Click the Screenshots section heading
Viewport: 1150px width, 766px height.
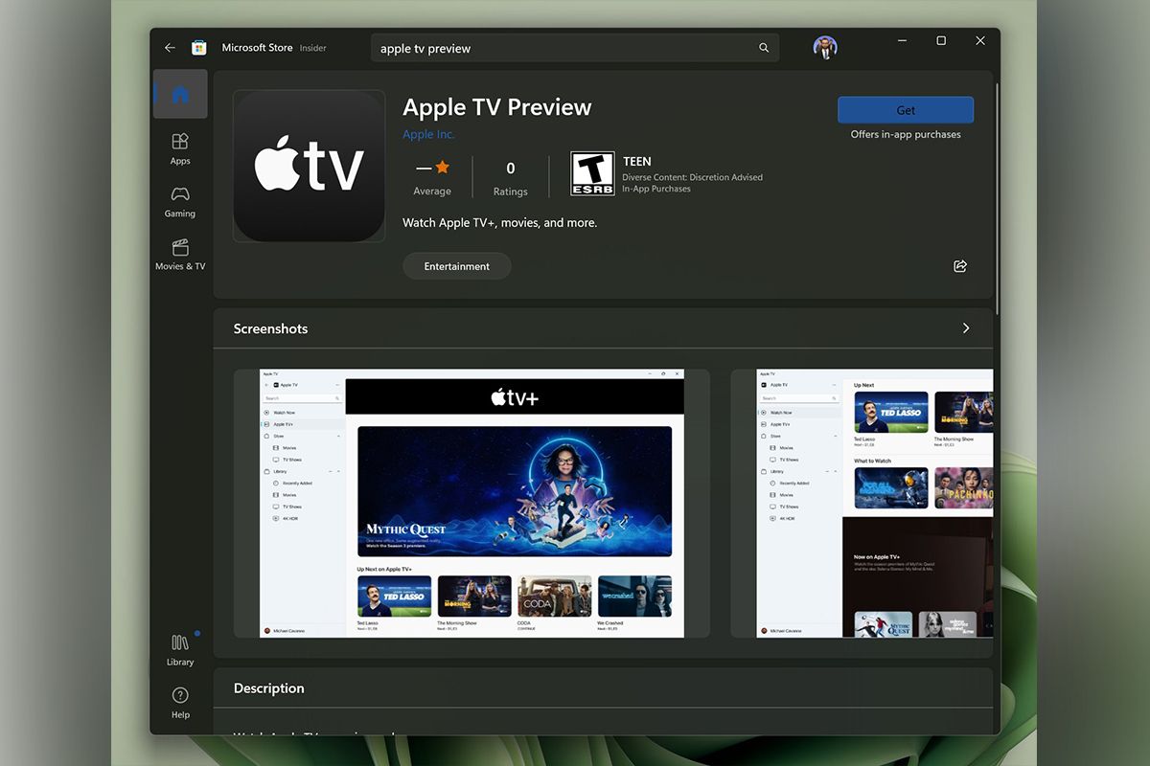click(271, 328)
